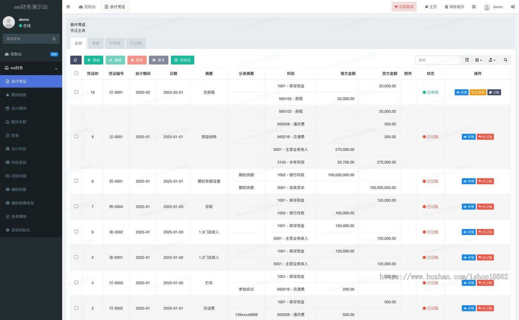Screen dimensions: 519x320
Task: Click the refresh icon on the toolbar
Action: [76, 60]
